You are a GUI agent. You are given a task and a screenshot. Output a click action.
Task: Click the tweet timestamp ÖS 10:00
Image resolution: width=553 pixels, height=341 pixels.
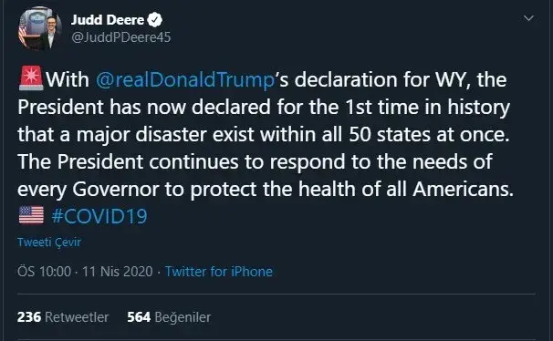coord(44,272)
